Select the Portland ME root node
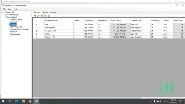The width and height of the screenshot is (185, 104). (10, 12)
